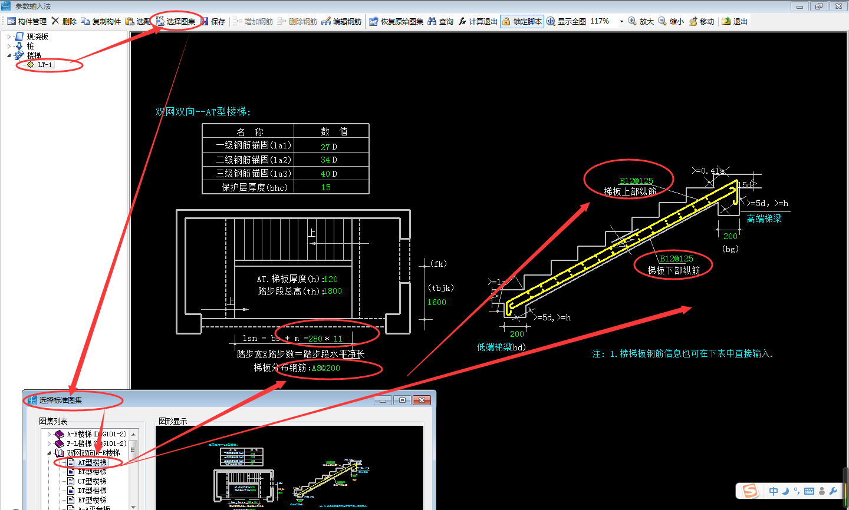Viewport: 849px width, 510px height.
Task: Click the 图集列表 scrollbar up arrow
Action: [x=133, y=434]
